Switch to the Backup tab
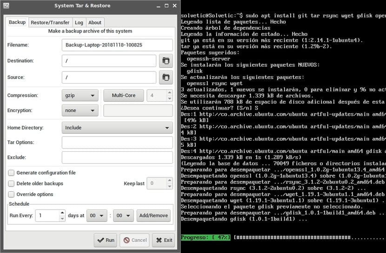This screenshot has height=253, width=386. point(17,22)
